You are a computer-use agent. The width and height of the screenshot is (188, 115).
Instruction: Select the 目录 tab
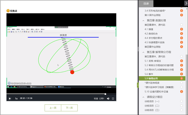point(146,3)
